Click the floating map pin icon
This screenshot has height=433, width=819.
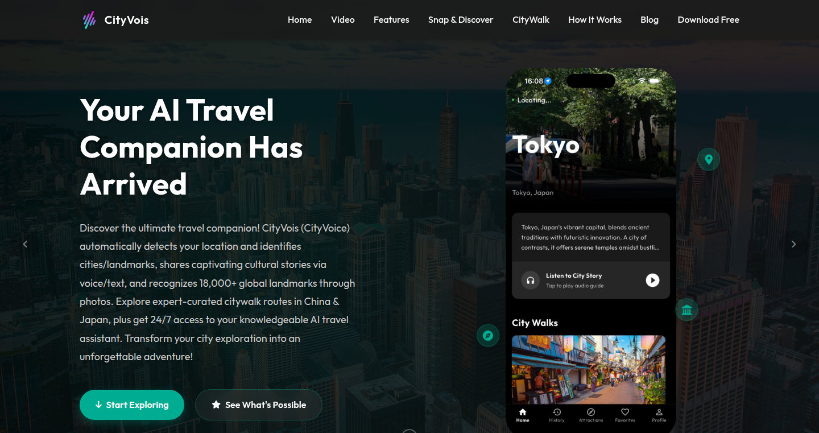tap(709, 159)
